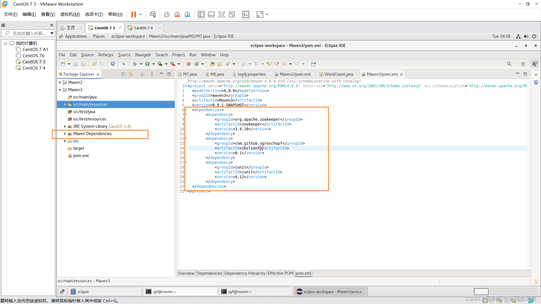Click the Save icon in Eclipse toolbar
Screen dimensions: 541x304
click(76, 64)
